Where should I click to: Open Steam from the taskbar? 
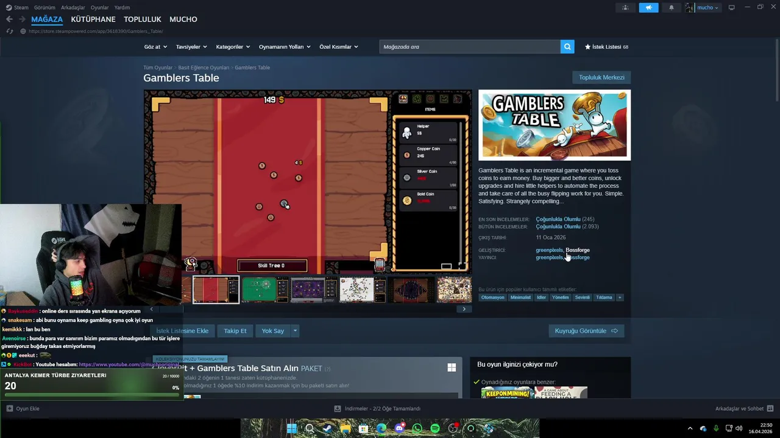(327, 428)
